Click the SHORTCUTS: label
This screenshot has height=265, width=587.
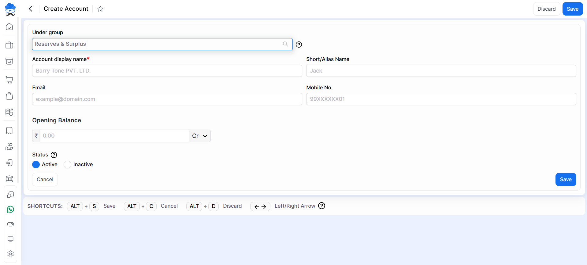(45, 206)
